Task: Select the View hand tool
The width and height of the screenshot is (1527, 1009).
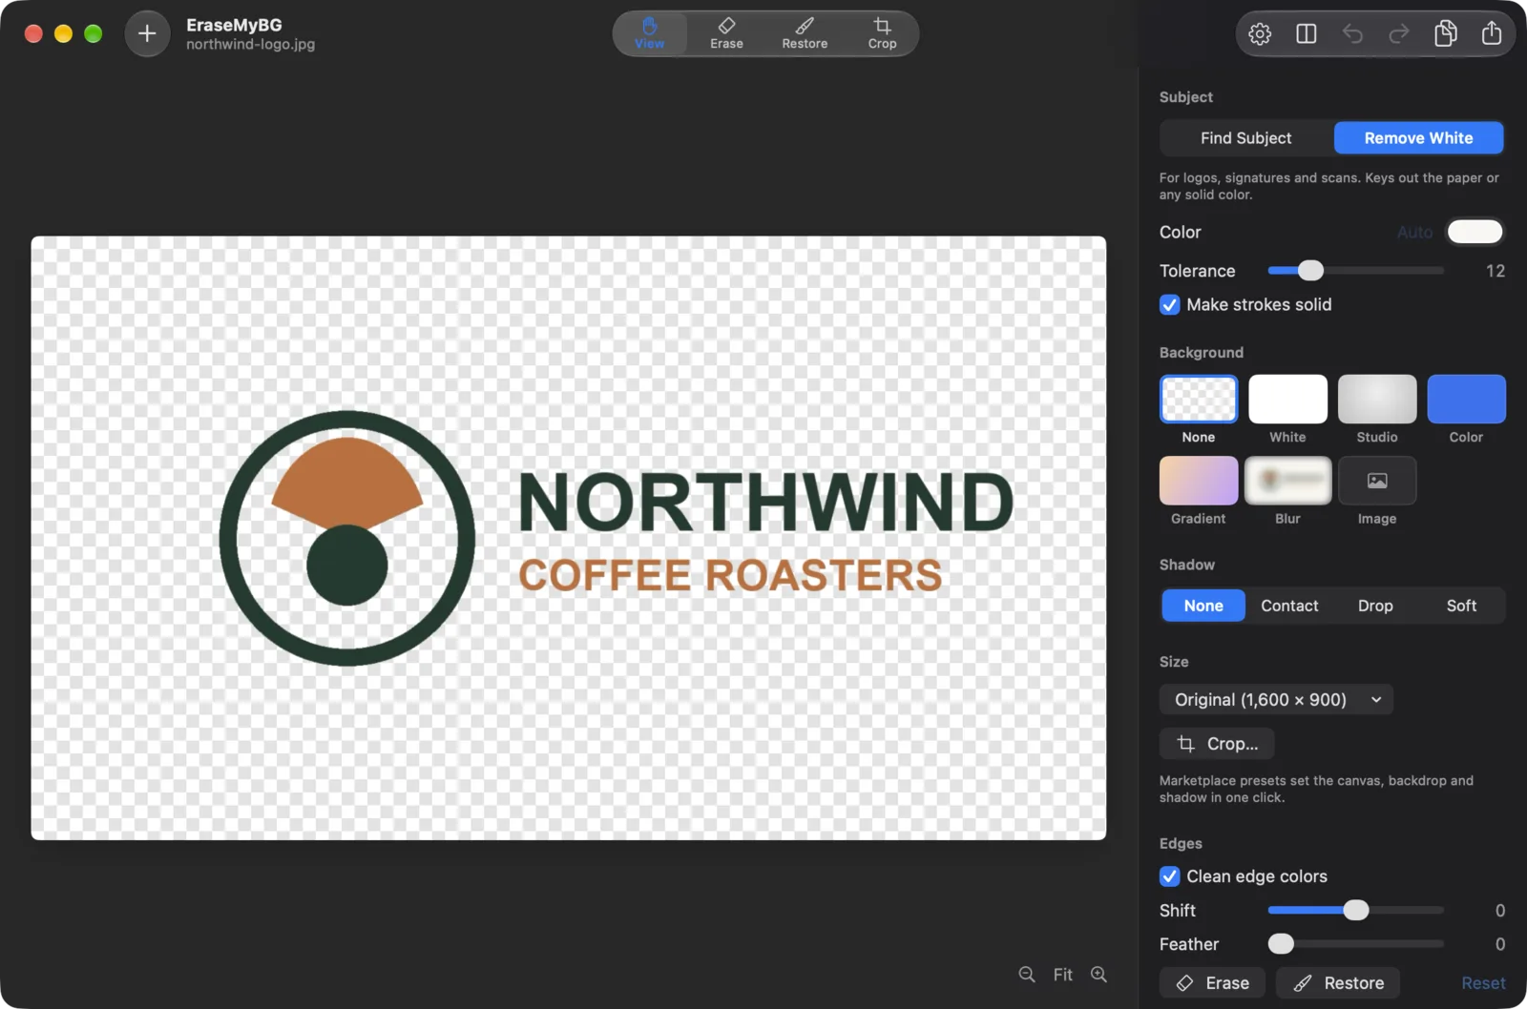Action: (649, 33)
